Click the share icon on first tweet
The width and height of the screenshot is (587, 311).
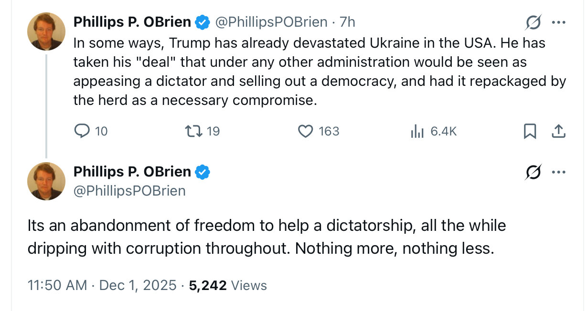(558, 131)
